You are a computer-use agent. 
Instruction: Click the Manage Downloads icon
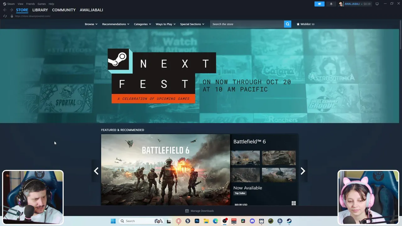click(x=187, y=211)
